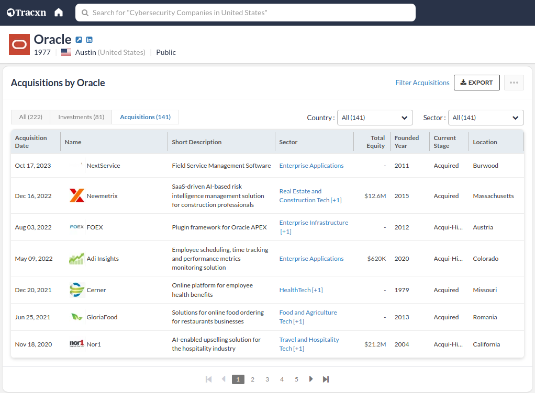The width and height of the screenshot is (535, 393).
Task: Open the Enterprise Infrastructure sector link
Action: 314,227
